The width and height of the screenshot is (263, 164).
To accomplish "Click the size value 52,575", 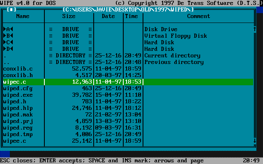I will 82,68.
